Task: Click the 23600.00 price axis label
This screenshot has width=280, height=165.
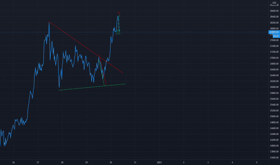Action: [274, 157]
